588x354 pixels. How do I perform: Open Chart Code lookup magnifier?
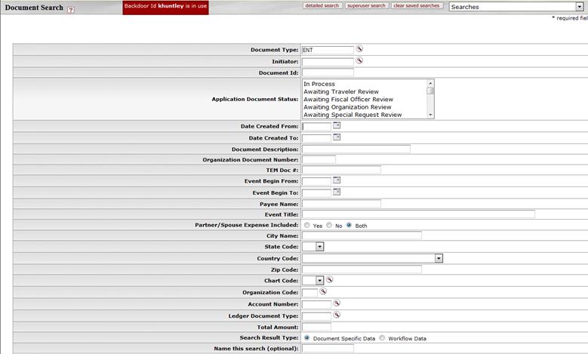329,279
